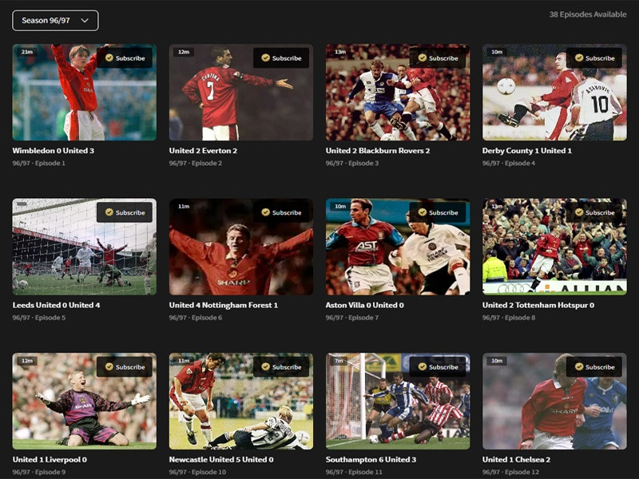The image size is (639, 479).
Task: Click the 38 Episodes Available text
Action: click(588, 14)
